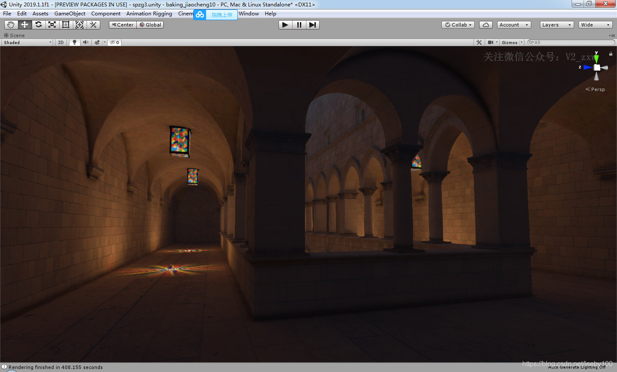
Task: Step one frame forward
Action: 313,25
